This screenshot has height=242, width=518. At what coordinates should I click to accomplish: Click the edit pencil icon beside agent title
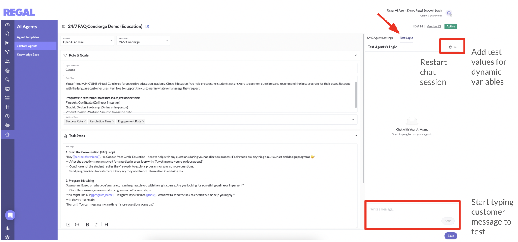click(x=147, y=27)
